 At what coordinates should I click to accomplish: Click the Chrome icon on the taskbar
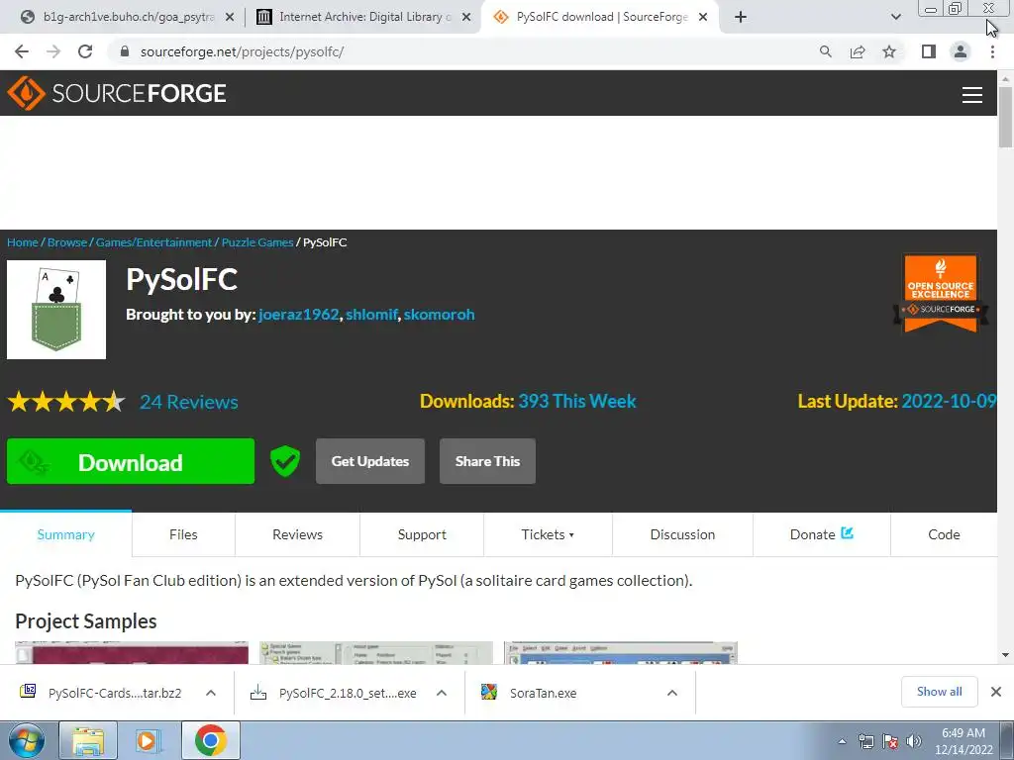[210, 740]
